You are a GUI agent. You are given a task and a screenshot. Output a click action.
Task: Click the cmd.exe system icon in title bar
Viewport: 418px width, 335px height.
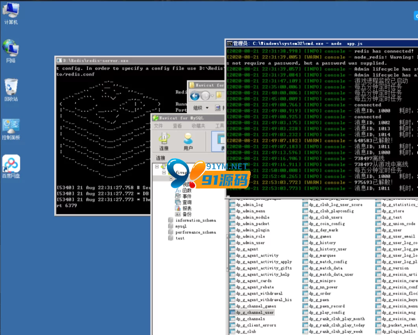point(229,43)
